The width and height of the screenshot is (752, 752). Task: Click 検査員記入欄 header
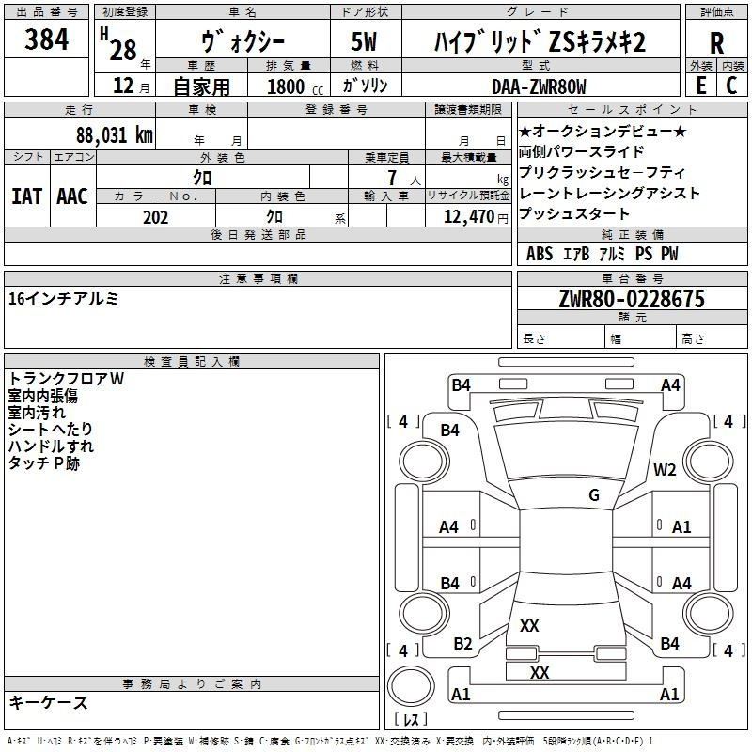[192, 362]
